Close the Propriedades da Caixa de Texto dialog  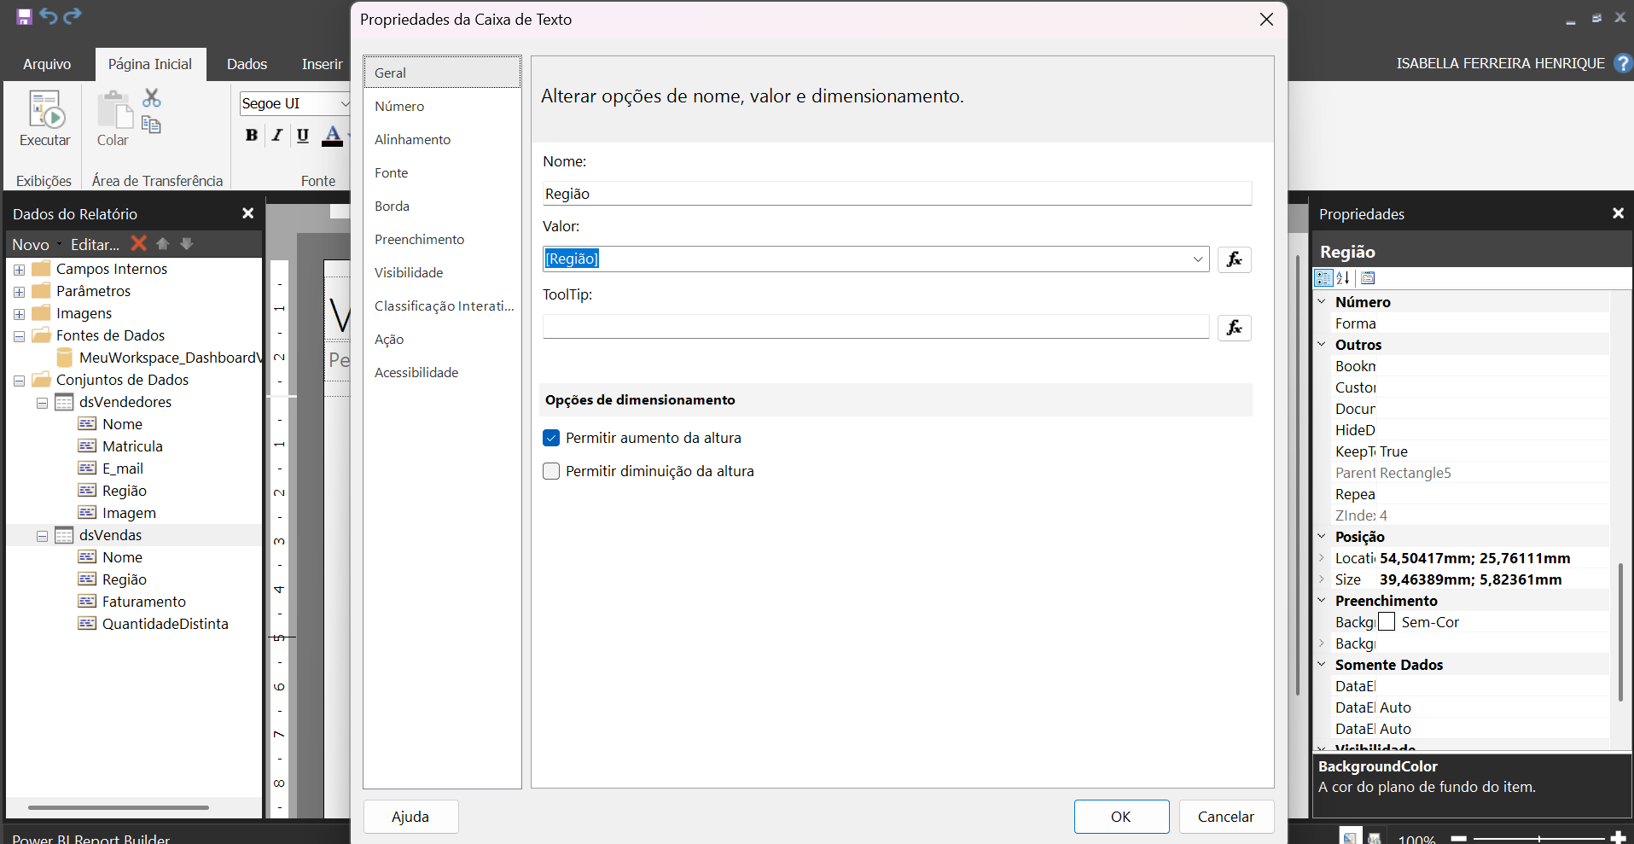point(1266,19)
